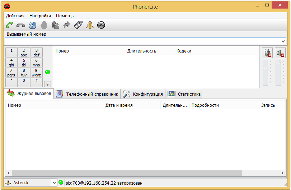This screenshot has width=291, height=190.
Task: Click the conference people icon
Action: click(55, 25)
